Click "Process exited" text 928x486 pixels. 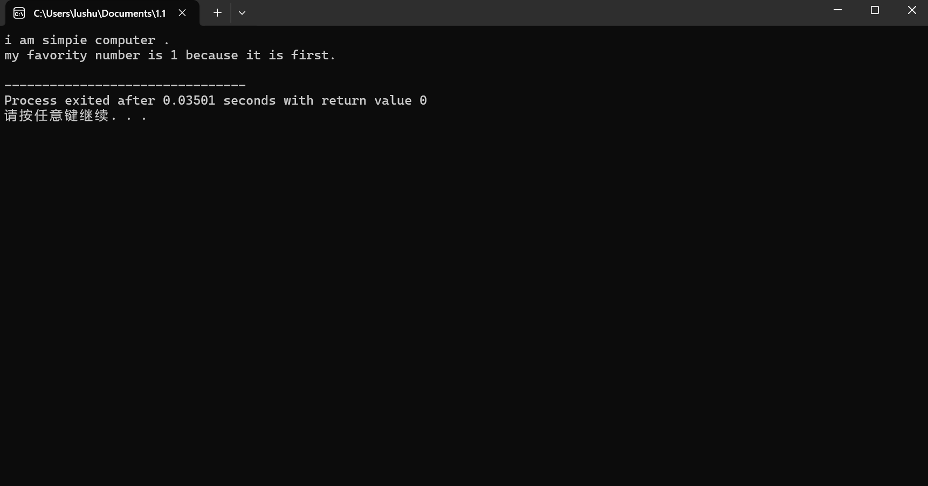point(57,100)
